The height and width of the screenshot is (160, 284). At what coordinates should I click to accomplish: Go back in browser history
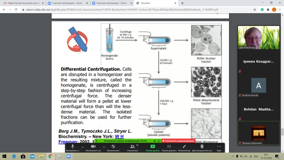[x=4, y=10]
